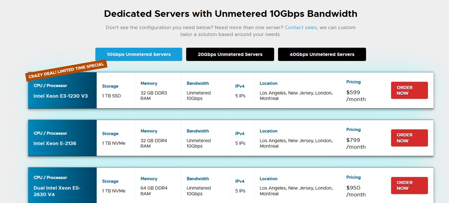Click Pricing label in Xeon E3-1230 row
The image size is (449, 203).
354,82
